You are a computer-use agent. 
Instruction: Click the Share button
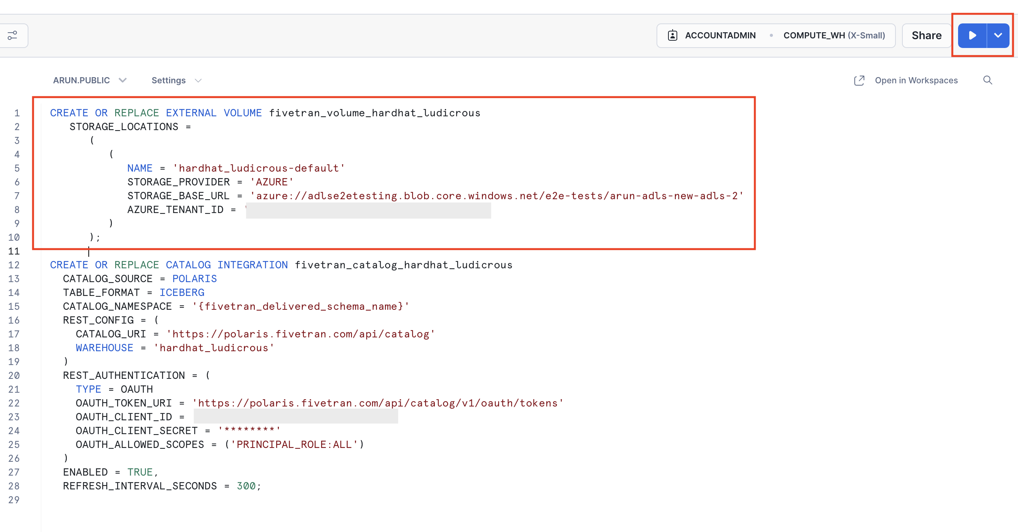tap(926, 36)
